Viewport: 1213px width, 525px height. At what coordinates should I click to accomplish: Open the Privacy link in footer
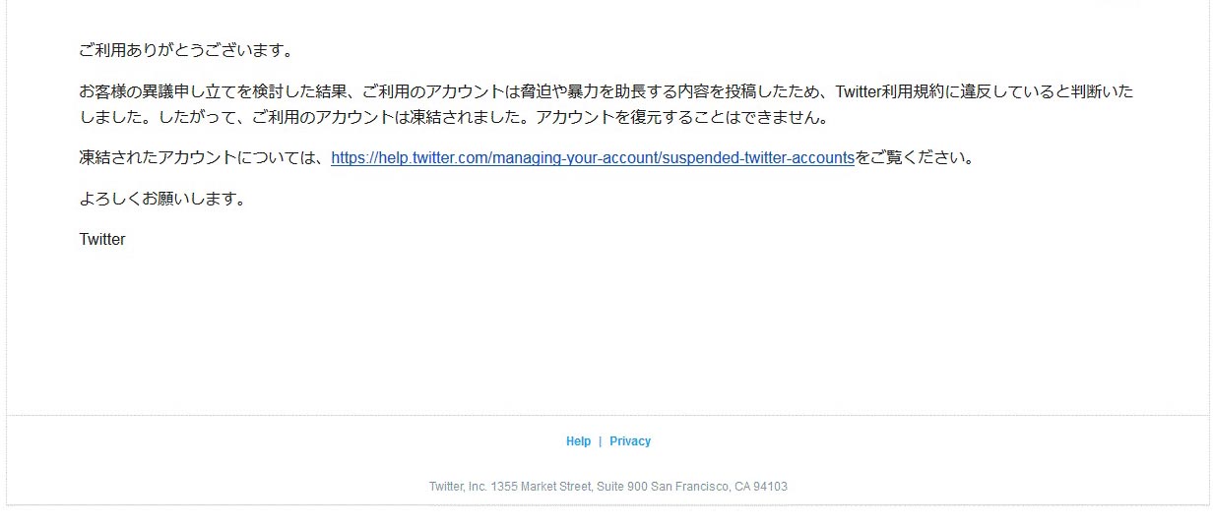click(630, 441)
